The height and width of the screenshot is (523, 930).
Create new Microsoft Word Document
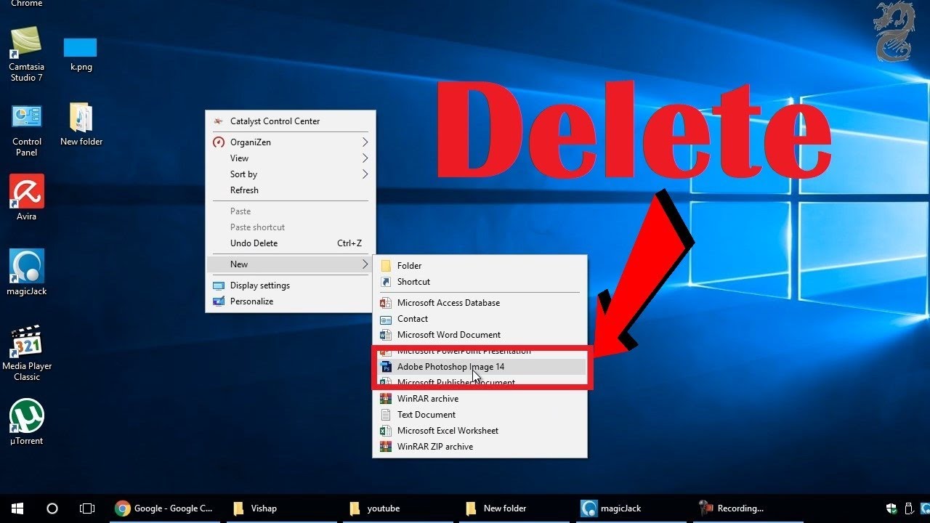pyautogui.click(x=480, y=335)
